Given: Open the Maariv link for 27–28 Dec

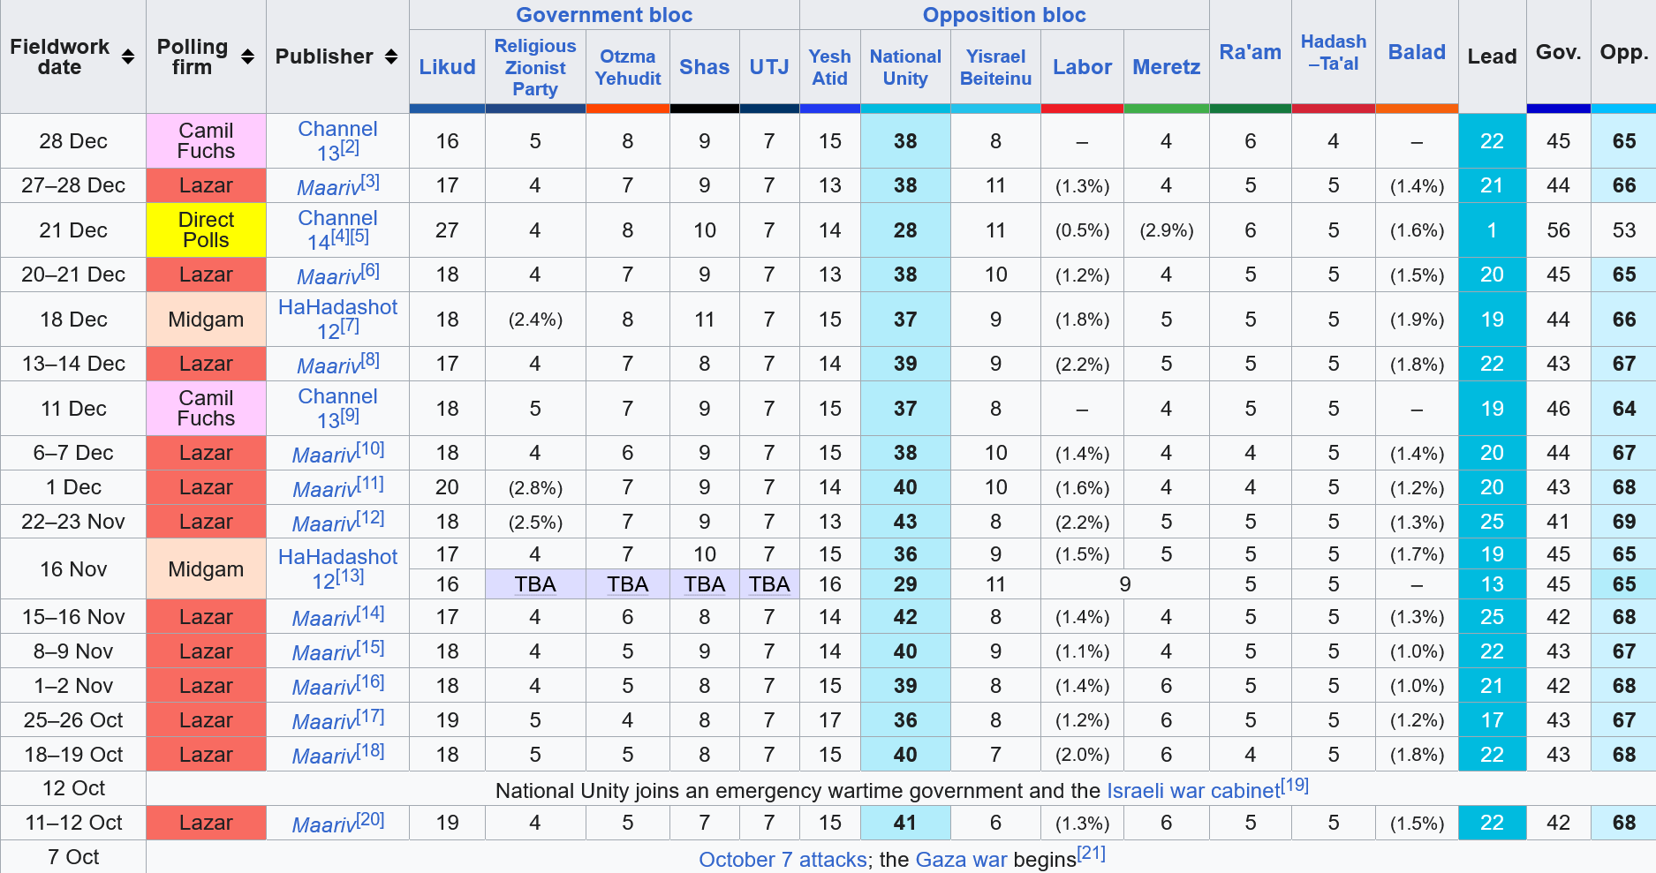Looking at the screenshot, I should coord(328,187).
